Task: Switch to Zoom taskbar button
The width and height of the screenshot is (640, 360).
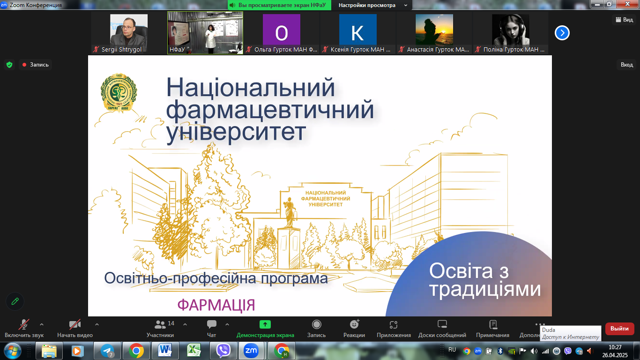Action: tap(252, 351)
